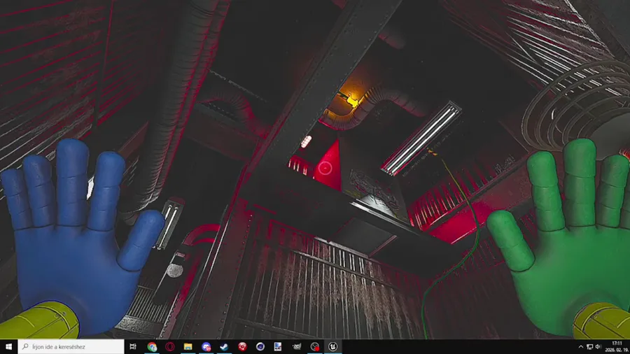Open network status tray icon
Screen dimensions: 630x354
(x=589, y=346)
